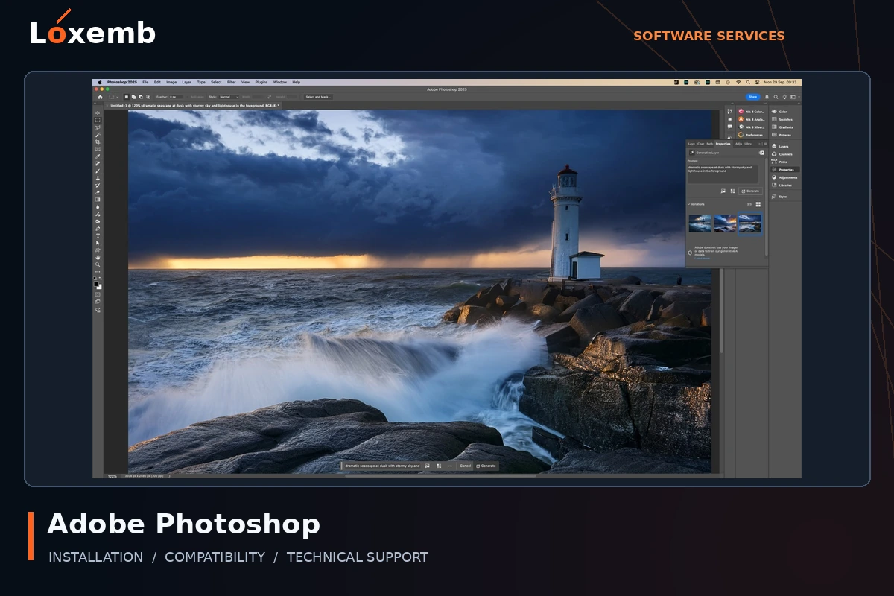Open the Libraries panel button
The image size is (894, 596).
(x=782, y=186)
